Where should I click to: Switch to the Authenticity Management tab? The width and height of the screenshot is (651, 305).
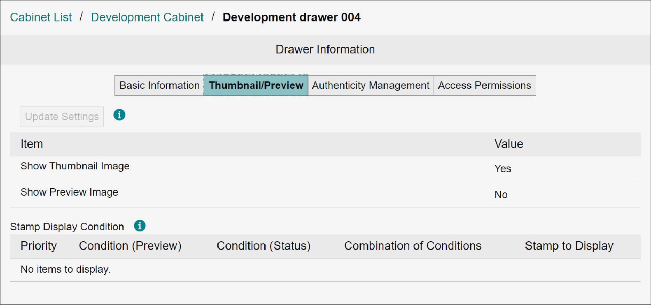pyautogui.click(x=371, y=85)
